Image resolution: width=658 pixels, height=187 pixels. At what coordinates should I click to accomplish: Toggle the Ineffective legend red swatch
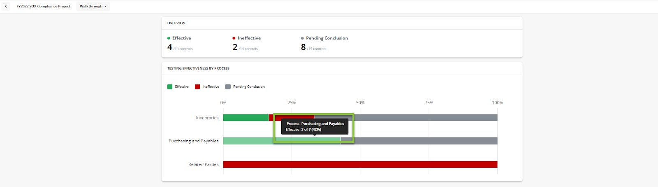tap(197, 87)
